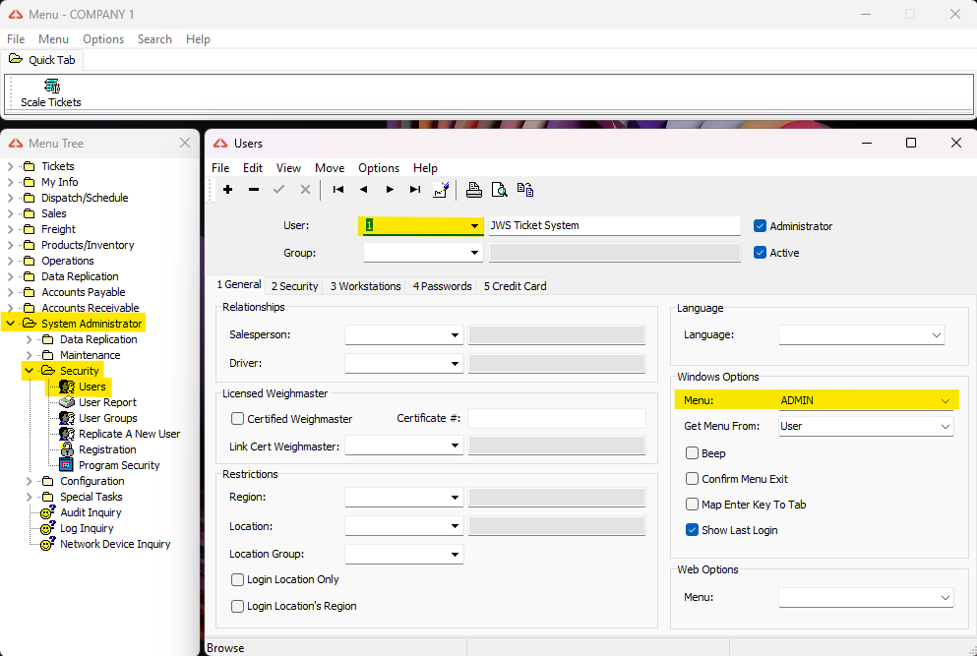
Task: Select the Quick Tab tab
Action: tap(42, 60)
